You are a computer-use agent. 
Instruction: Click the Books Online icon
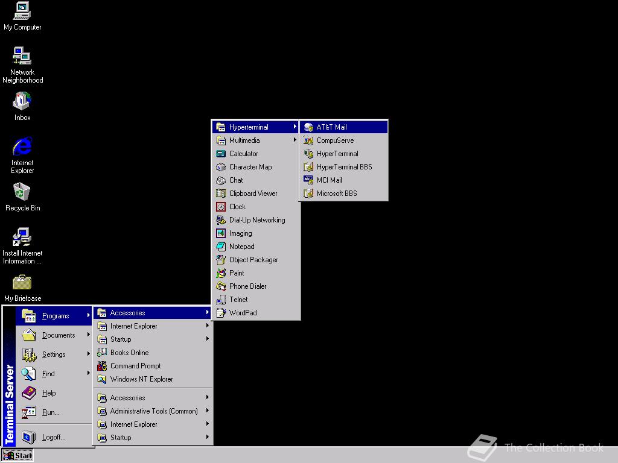pos(101,352)
